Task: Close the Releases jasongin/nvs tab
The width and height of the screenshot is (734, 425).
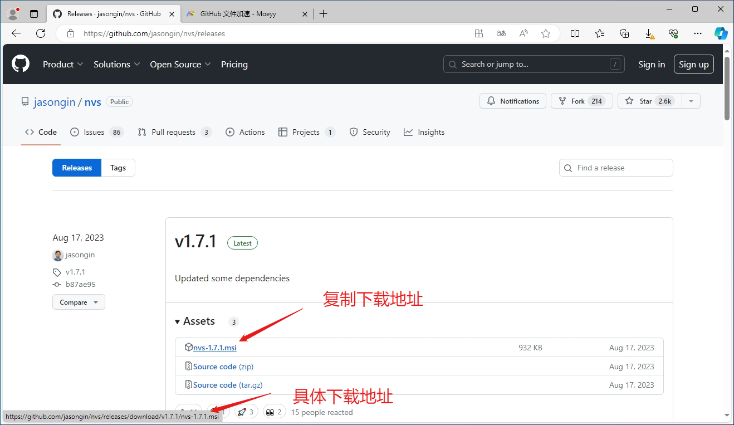Action: [171, 14]
